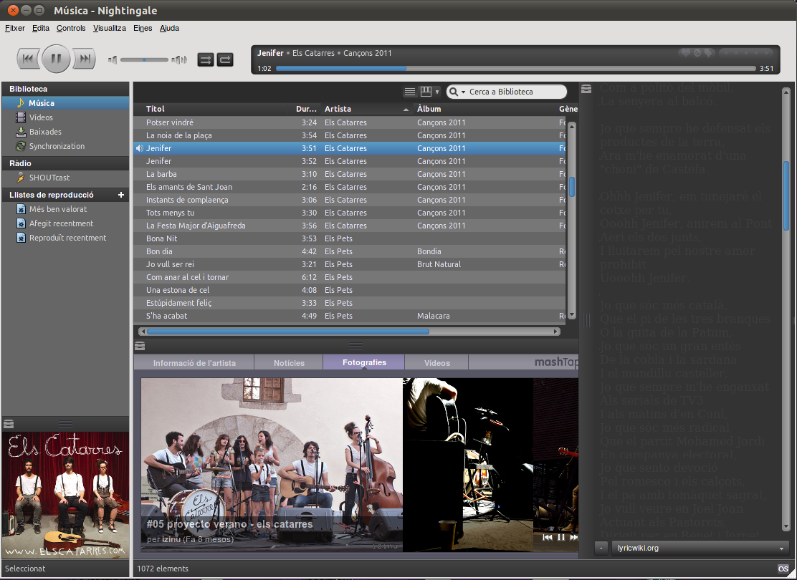Open the Eines menu
The height and width of the screenshot is (580, 797).
(143, 28)
